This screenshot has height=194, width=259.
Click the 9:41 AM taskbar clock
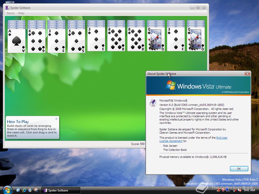249,190
